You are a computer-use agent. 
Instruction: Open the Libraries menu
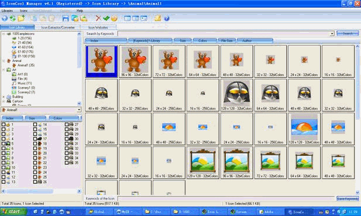(x=7, y=11)
